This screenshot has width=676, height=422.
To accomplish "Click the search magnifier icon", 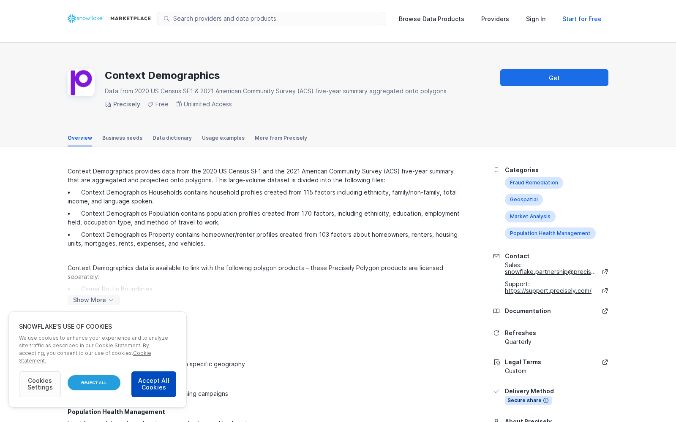I will tap(166, 19).
